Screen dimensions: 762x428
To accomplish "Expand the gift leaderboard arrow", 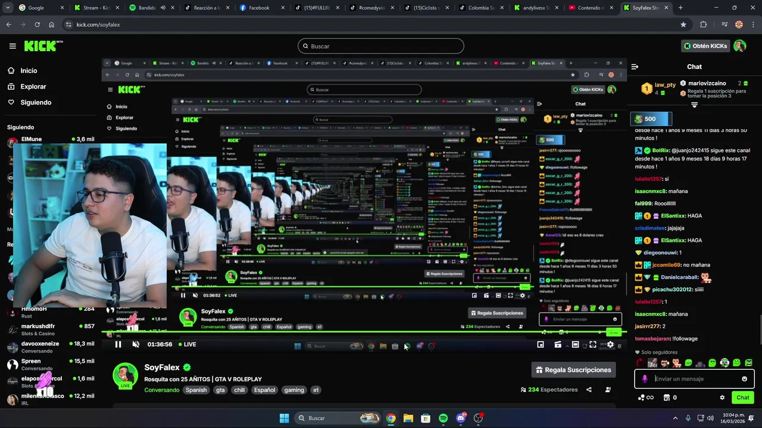I will [x=694, y=105].
